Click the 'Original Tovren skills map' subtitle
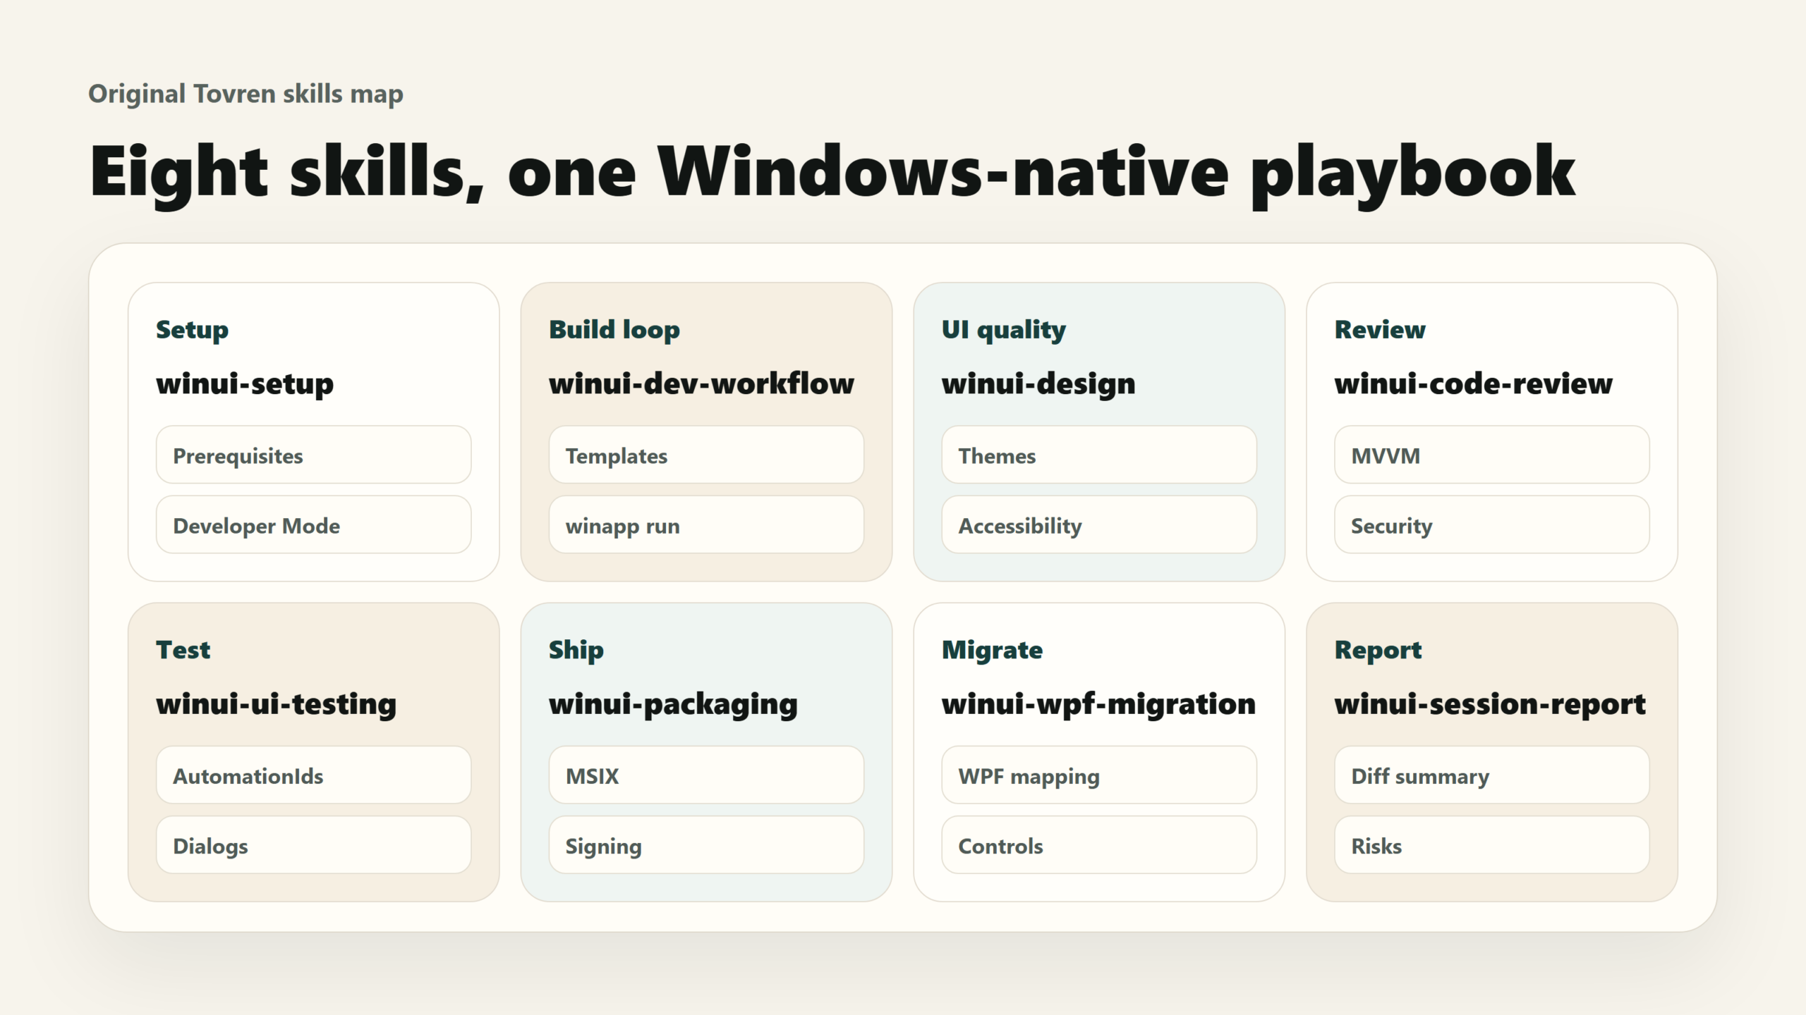This screenshot has height=1015, width=1806. coord(246,94)
